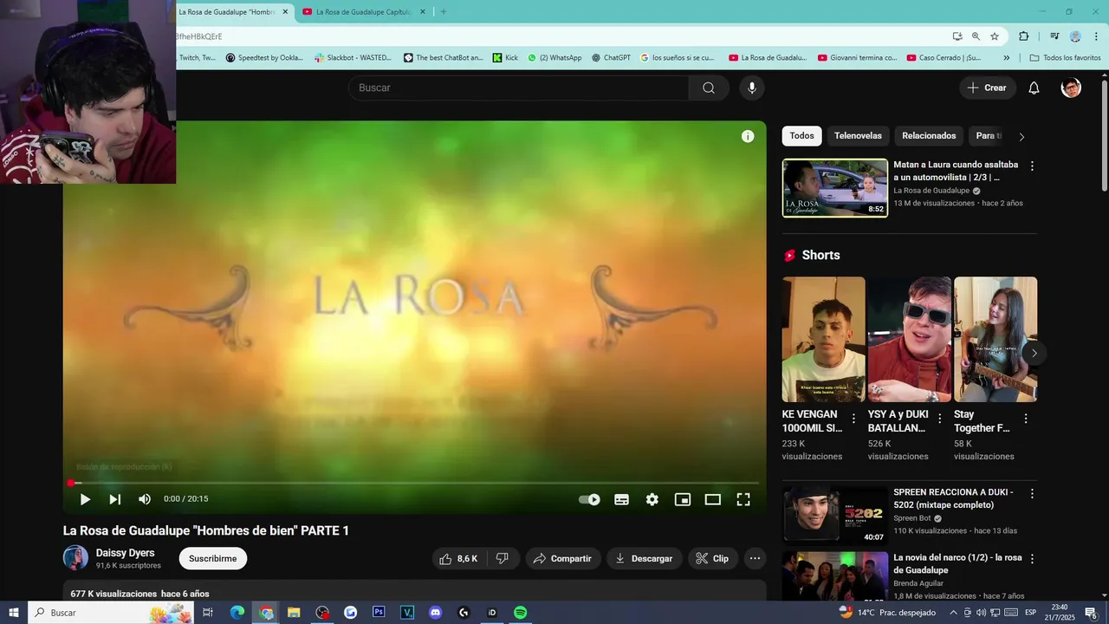
Task: Toggle the autoplay switch
Action: point(589,499)
